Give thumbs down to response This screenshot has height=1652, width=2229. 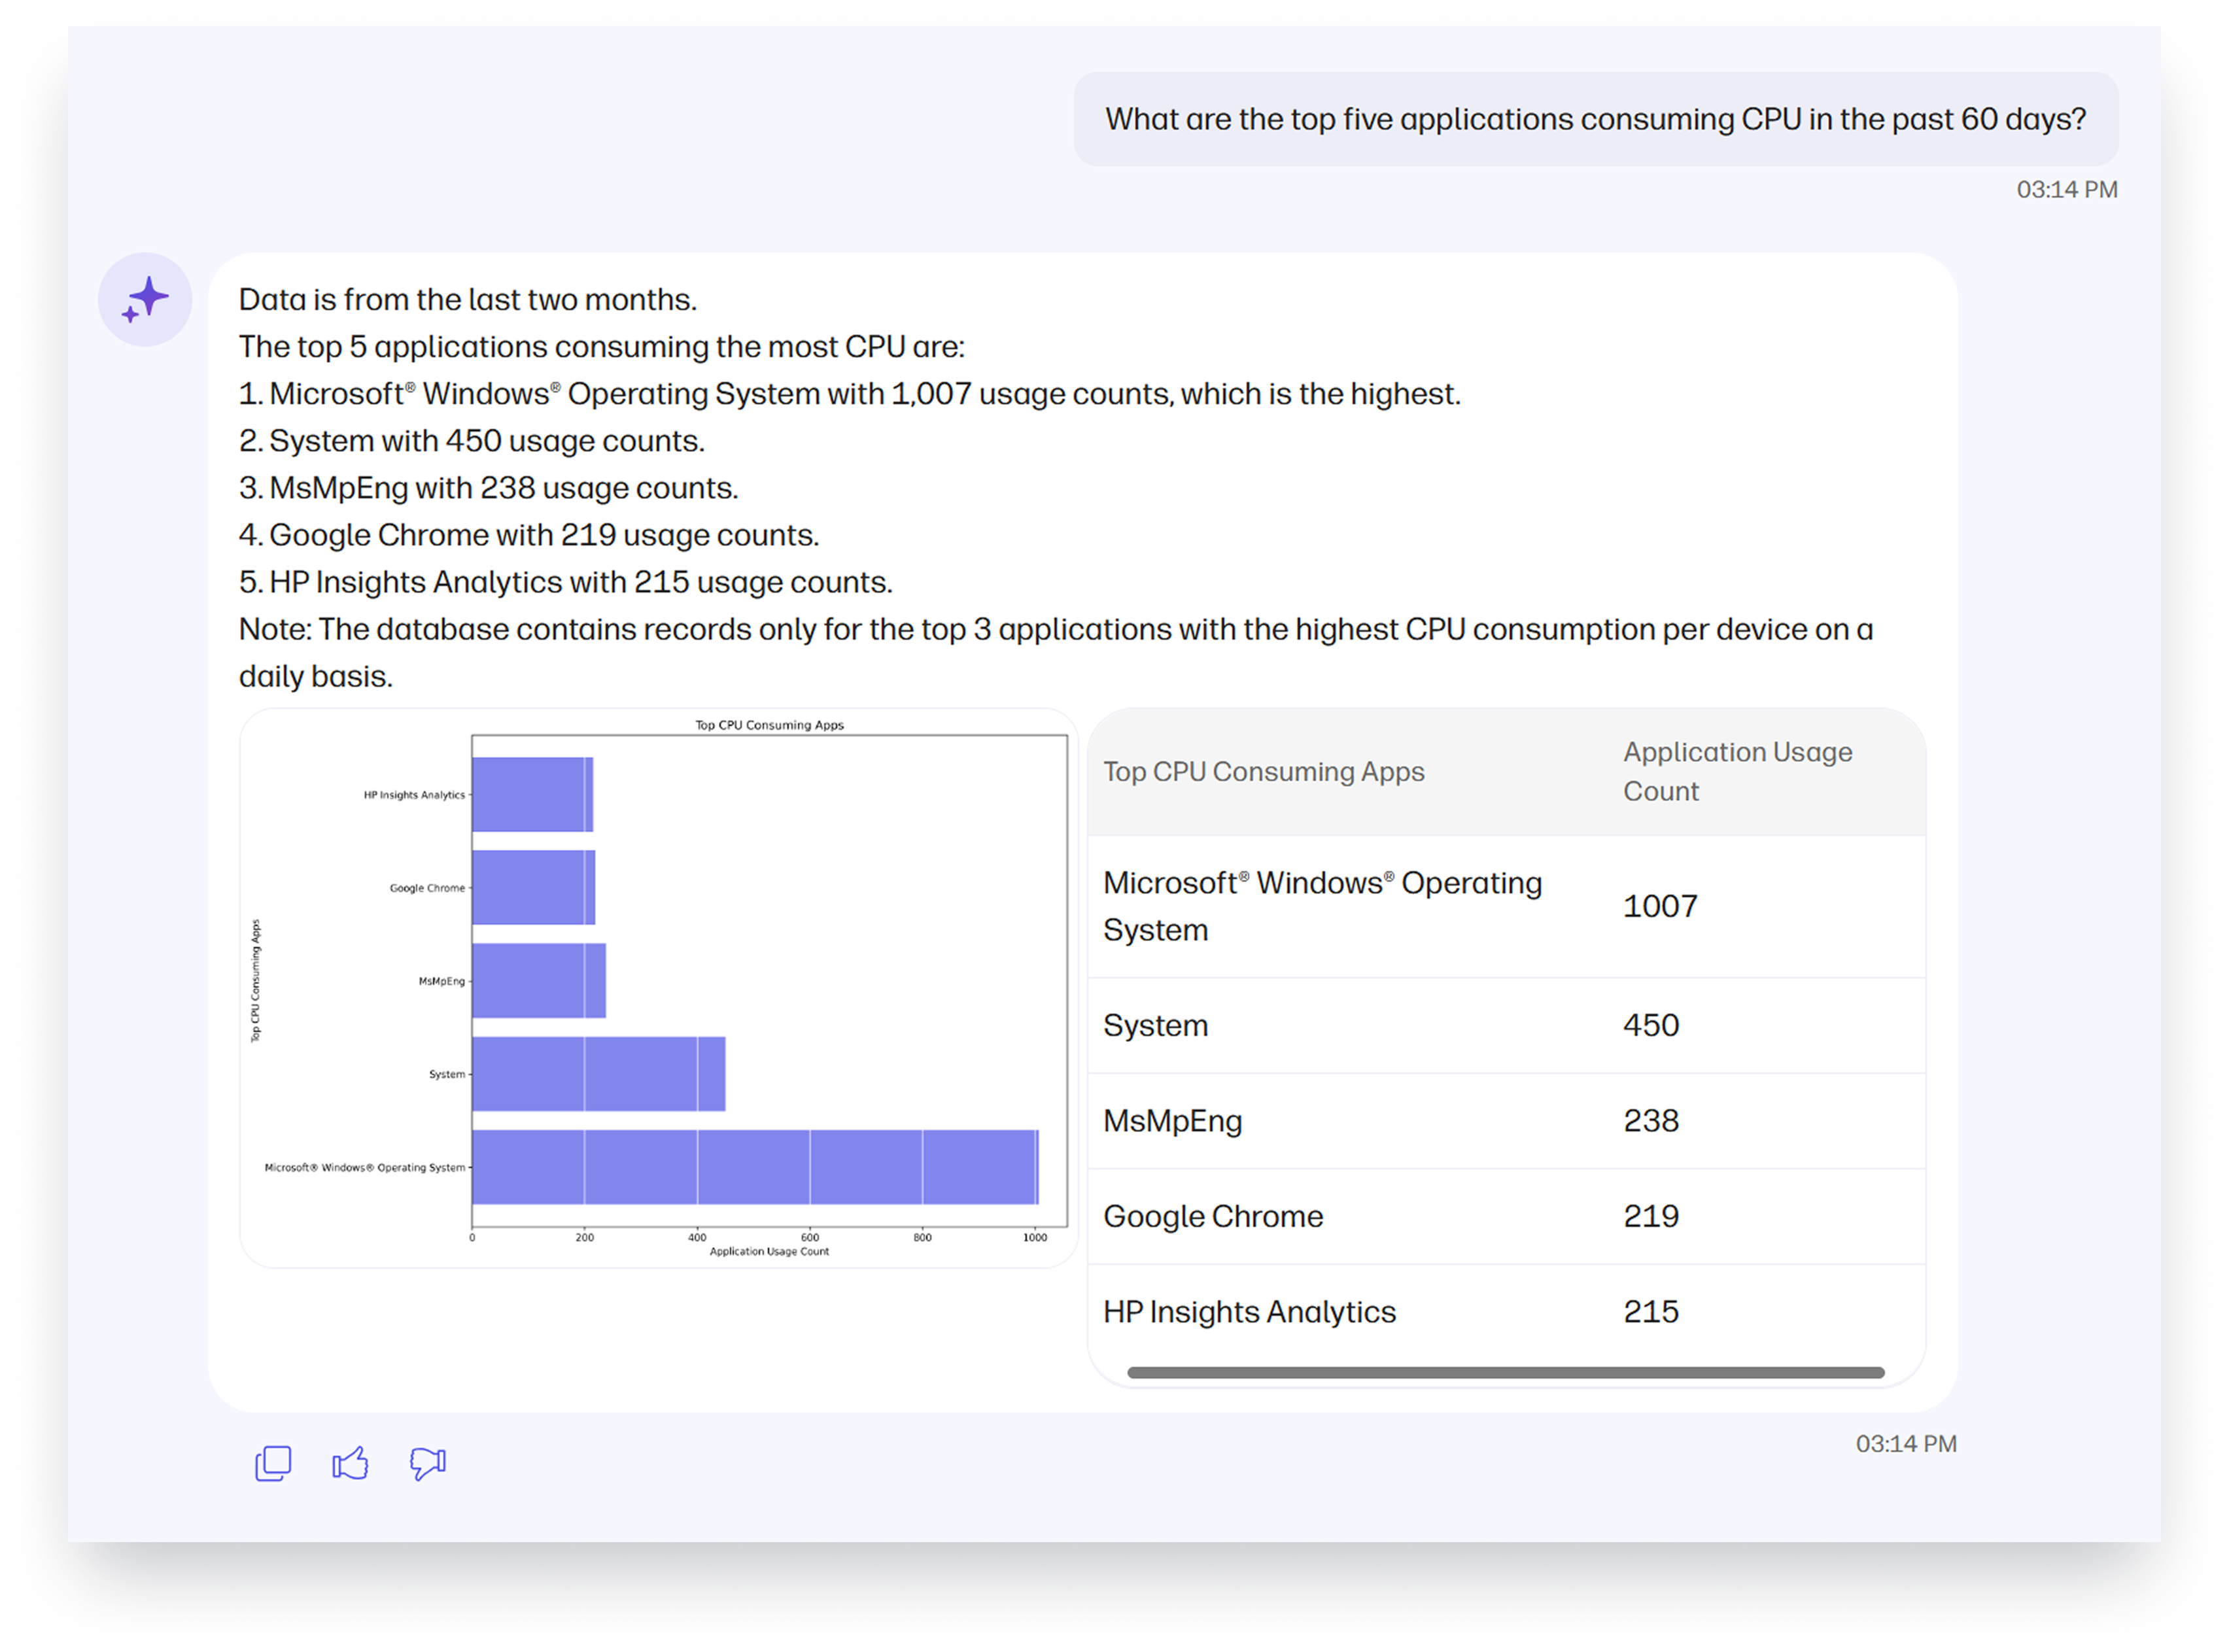point(428,1464)
